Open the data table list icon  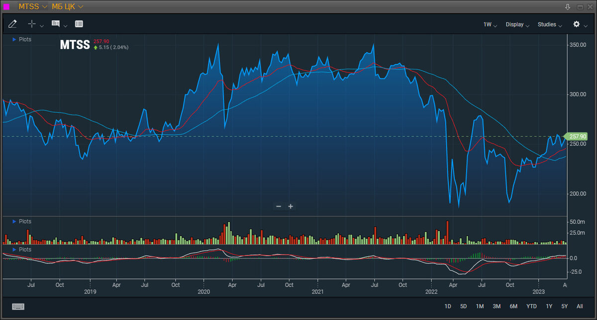click(x=79, y=24)
